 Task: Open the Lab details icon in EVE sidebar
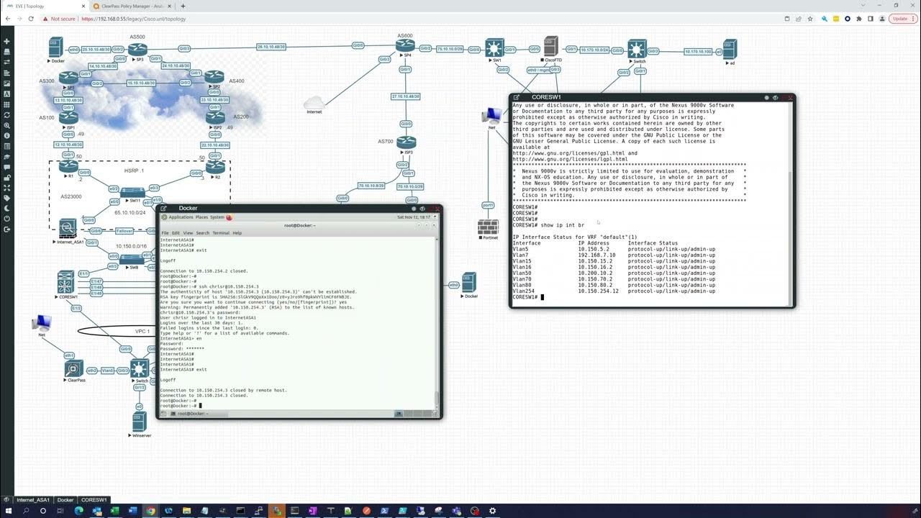click(x=6, y=146)
